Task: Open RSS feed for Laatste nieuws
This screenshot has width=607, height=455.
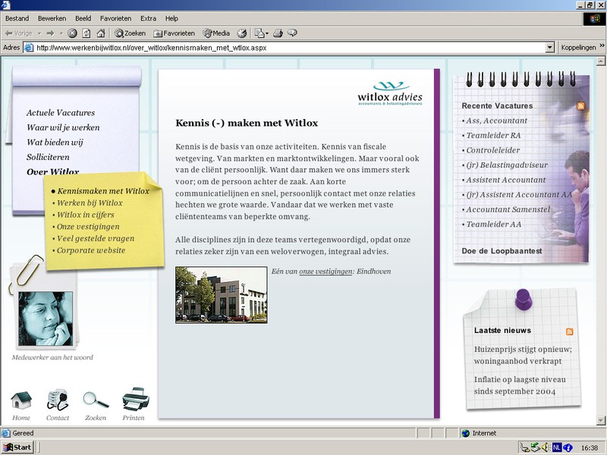Action: click(569, 331)
